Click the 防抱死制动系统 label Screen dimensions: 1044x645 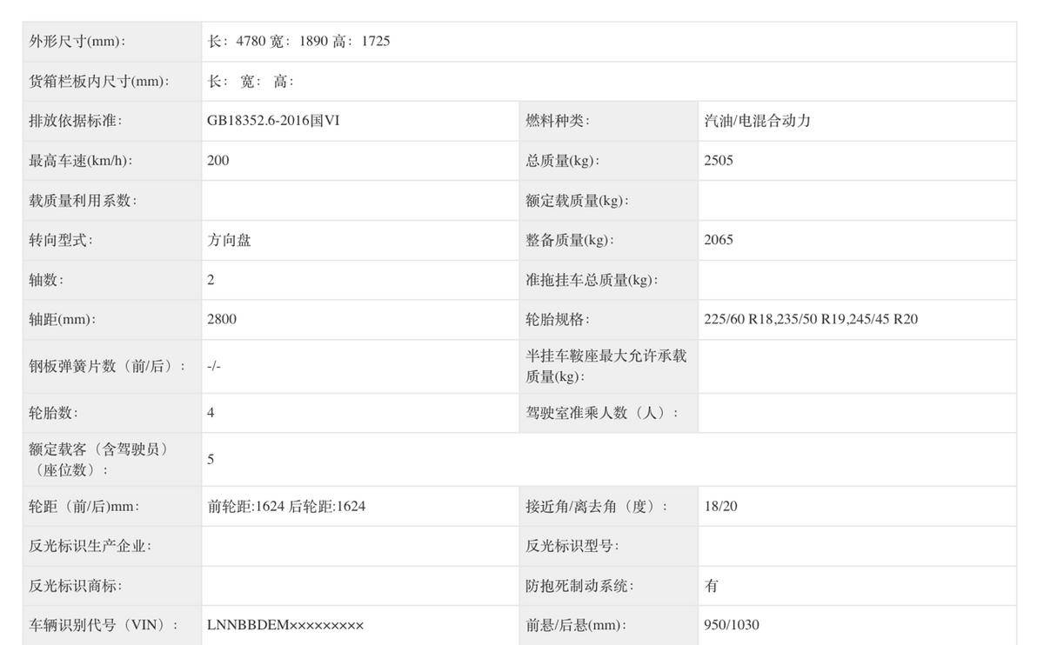pos(580,586)
